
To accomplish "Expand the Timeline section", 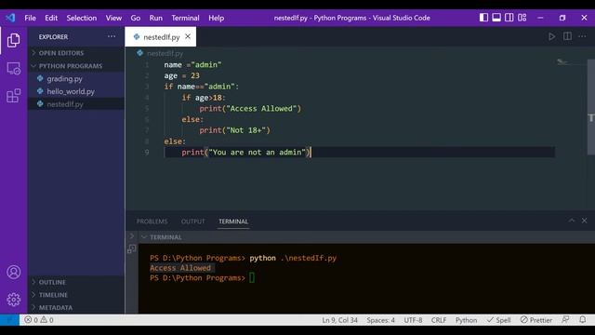I will click(76, 295).
